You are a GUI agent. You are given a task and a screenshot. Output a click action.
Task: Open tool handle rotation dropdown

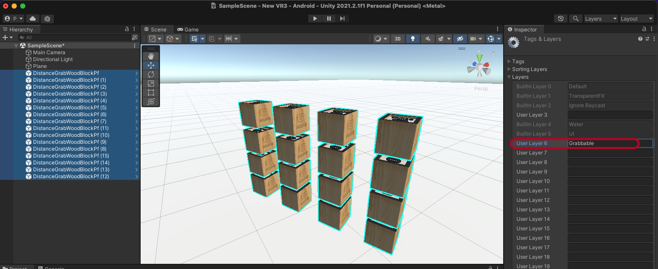tap(173, 39)
